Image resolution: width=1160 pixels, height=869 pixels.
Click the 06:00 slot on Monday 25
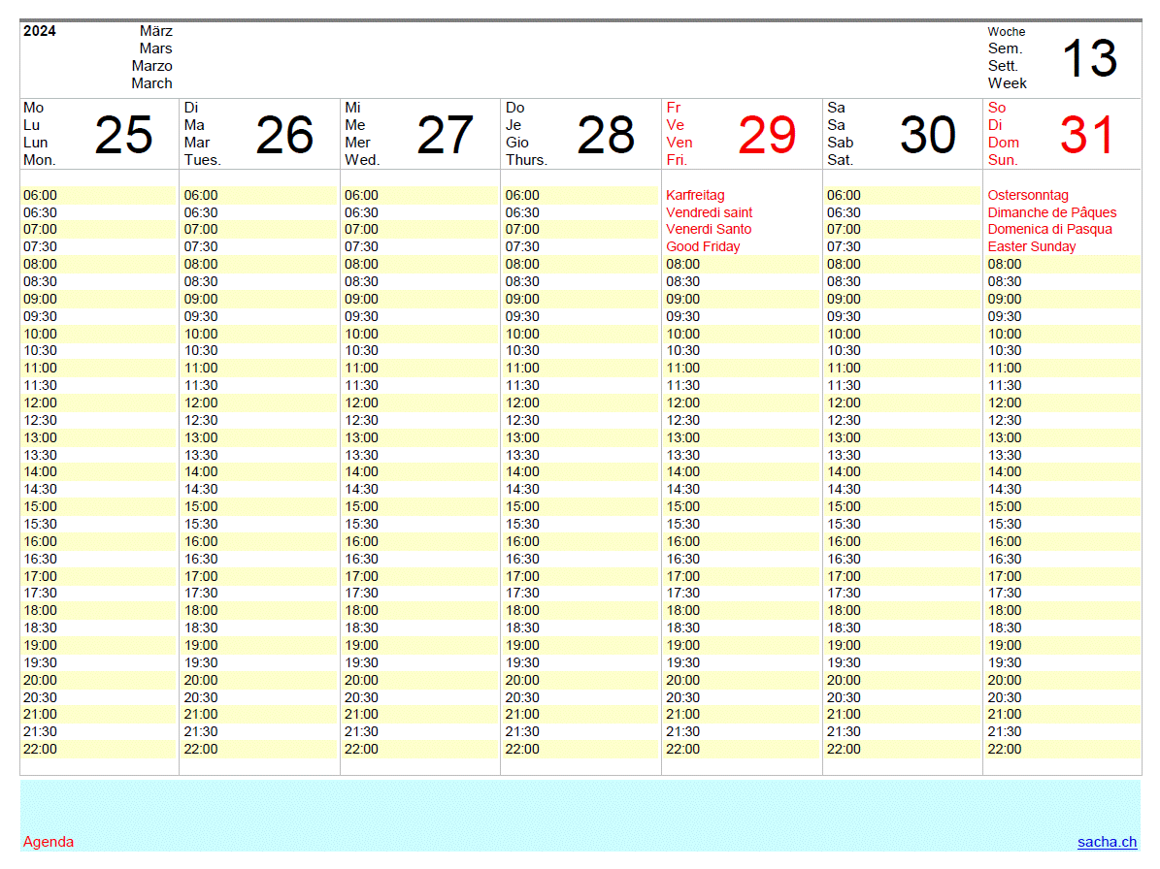(x=98, y=195)
